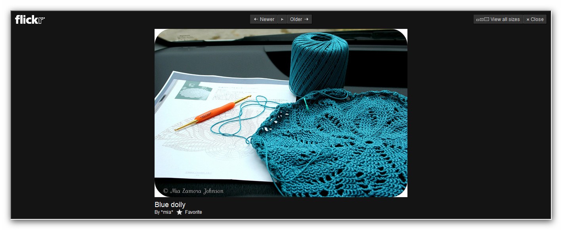Toggle the Favorite label under the title
The width and height of the screenshot is (562, 230).
pos(193,212)
